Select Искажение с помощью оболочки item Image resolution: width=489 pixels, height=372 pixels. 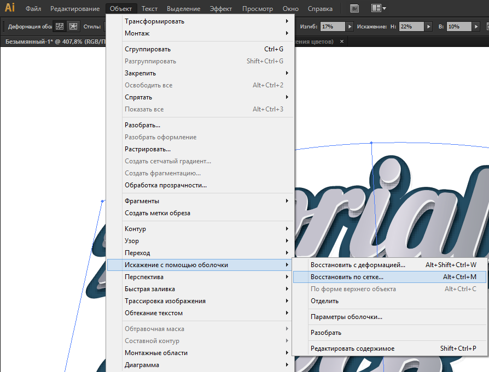coord(200,265)
